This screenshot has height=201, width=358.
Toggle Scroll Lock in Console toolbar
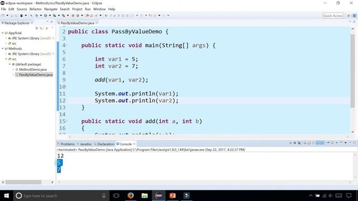point(309,143)
